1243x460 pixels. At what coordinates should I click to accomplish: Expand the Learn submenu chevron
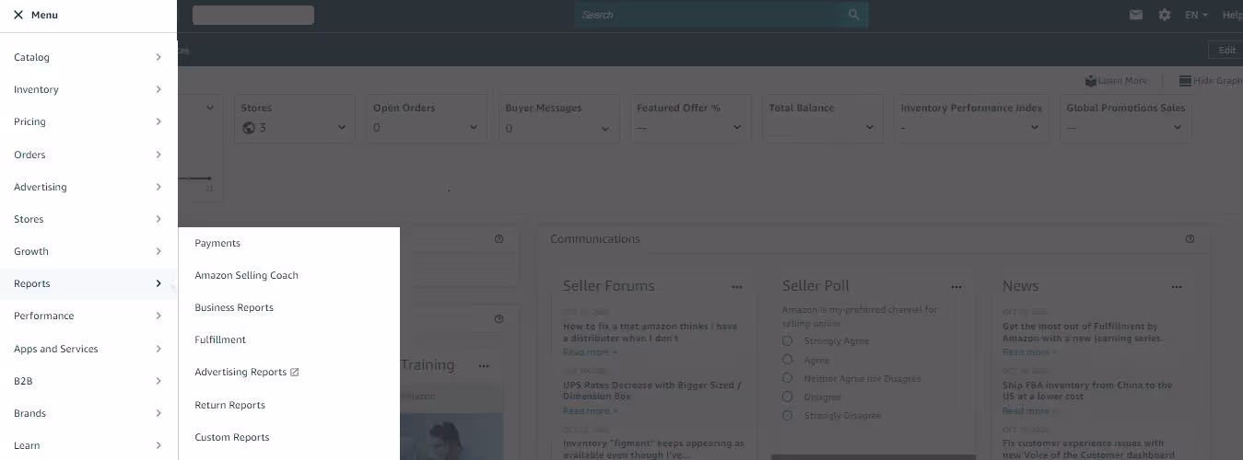pos(158,445)
